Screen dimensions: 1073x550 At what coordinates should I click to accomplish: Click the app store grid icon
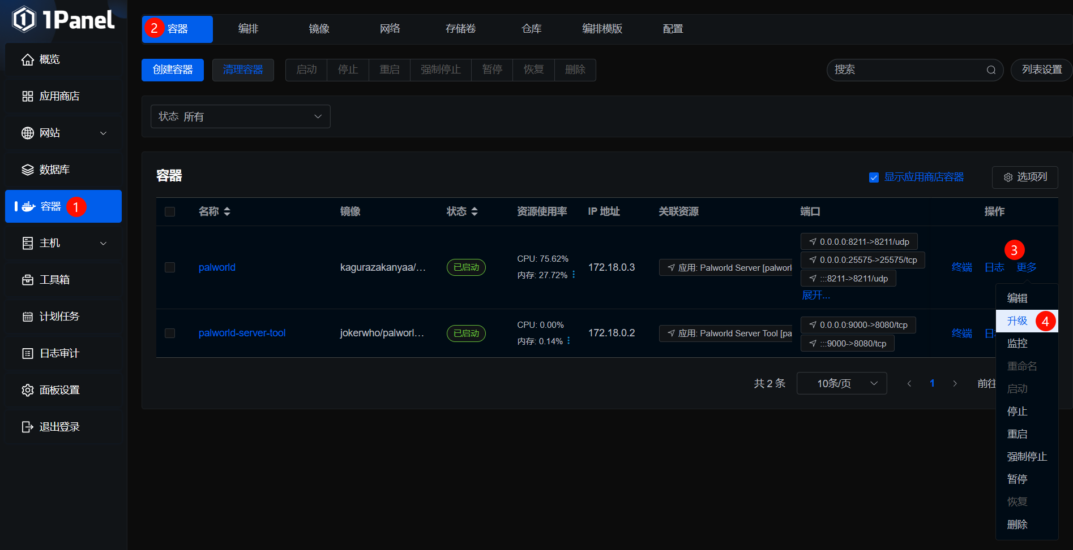[x=28, y=96]
